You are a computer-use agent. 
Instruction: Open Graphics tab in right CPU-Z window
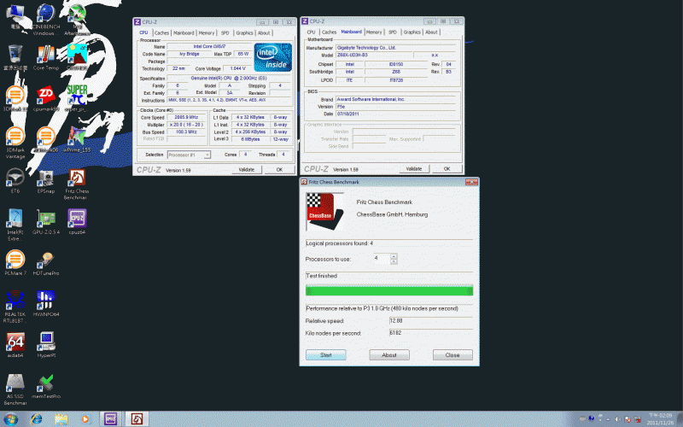412,32
